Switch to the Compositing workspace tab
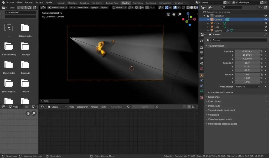The image size is (269, 158). (165, 3)
